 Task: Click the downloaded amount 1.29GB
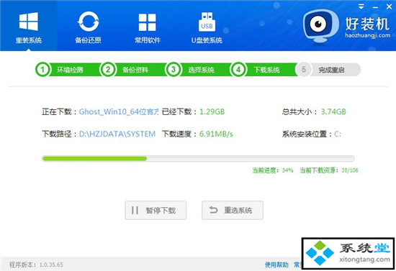[x=212, y=111]
